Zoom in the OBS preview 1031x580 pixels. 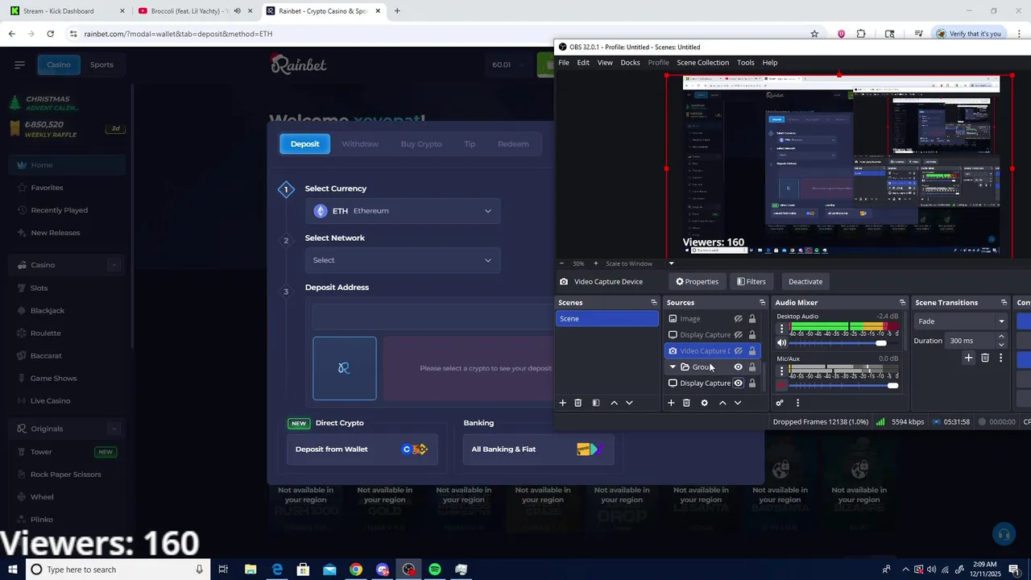[x=595, y=263]
